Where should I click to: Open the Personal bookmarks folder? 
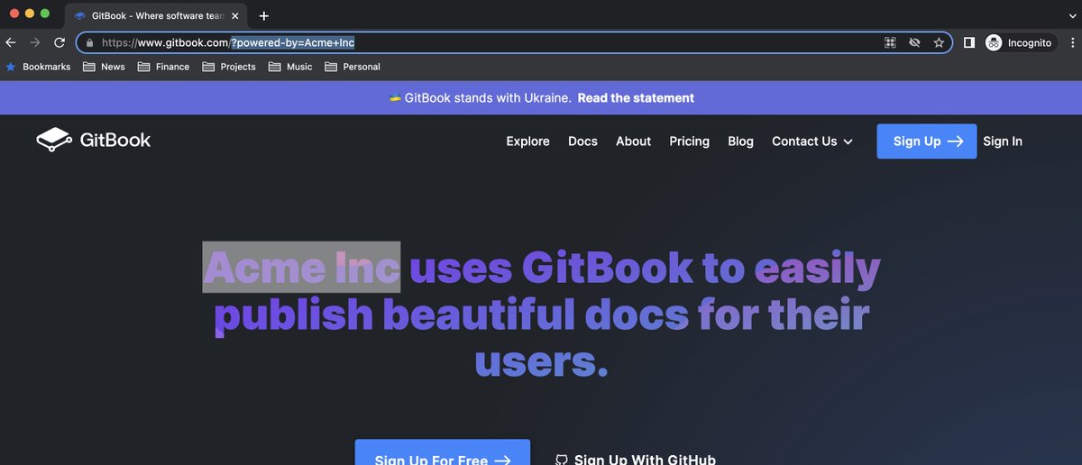tap(353, 67)
